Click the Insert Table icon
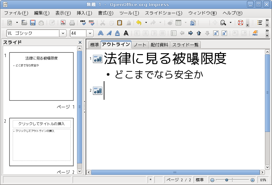 click(178, 23)
